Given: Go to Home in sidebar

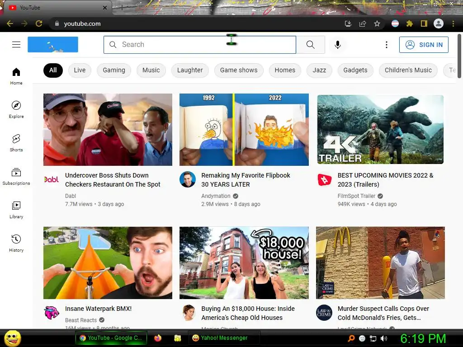Looking at the screenshot, I should point(16,76).
